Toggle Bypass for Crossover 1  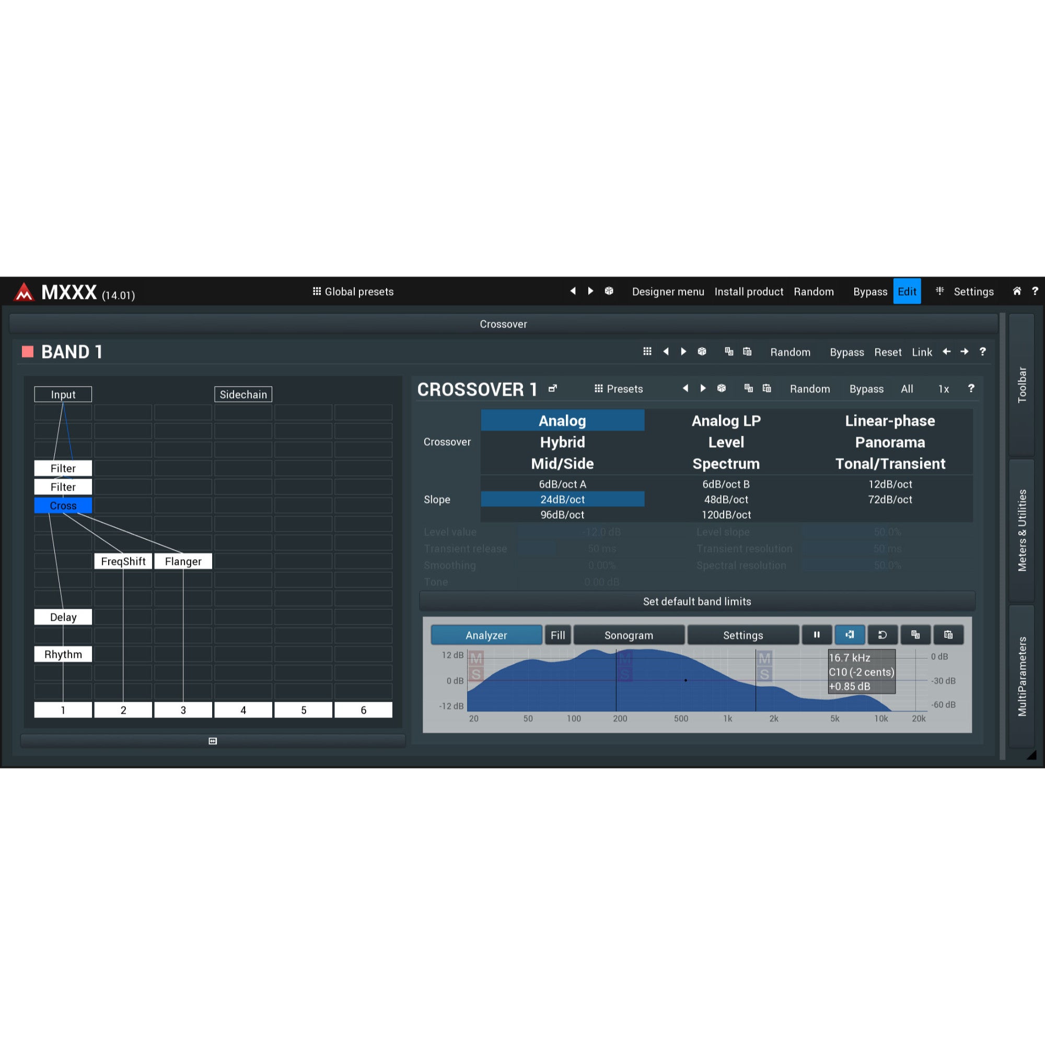866,389
